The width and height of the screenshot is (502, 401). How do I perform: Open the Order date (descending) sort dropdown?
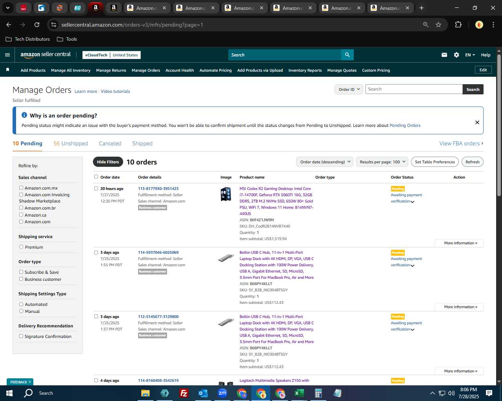pyautogui.click(x=325, y=162)
